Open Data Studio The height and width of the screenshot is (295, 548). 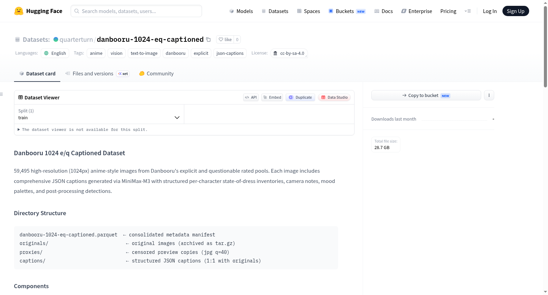click(x=334, y=97)
